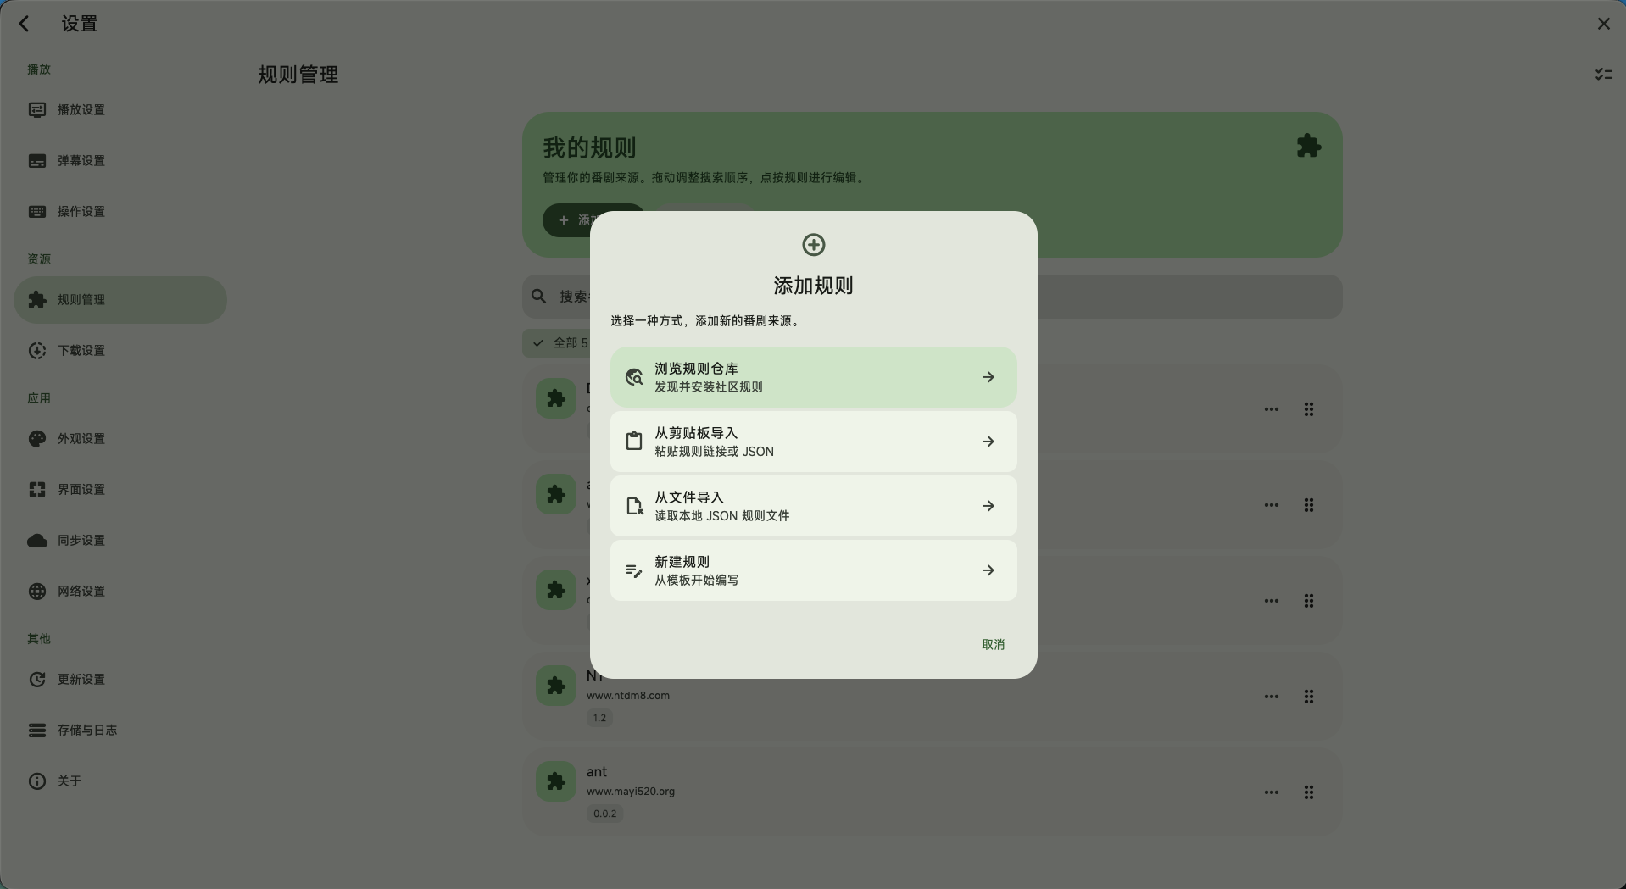Cancel the dialog with 取消
Viewport: 1626px width, 889px height.
point(993,645)
